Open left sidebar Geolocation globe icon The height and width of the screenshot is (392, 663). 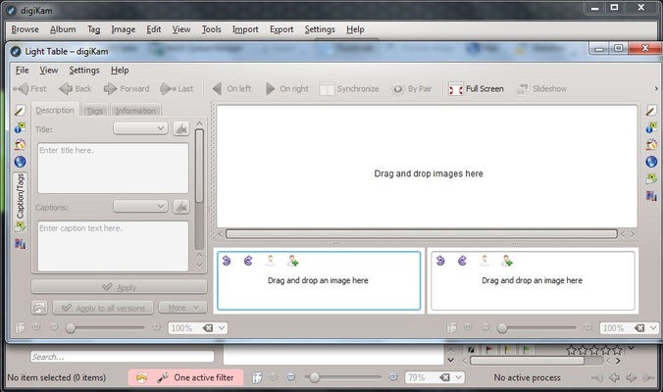(20, 162)
